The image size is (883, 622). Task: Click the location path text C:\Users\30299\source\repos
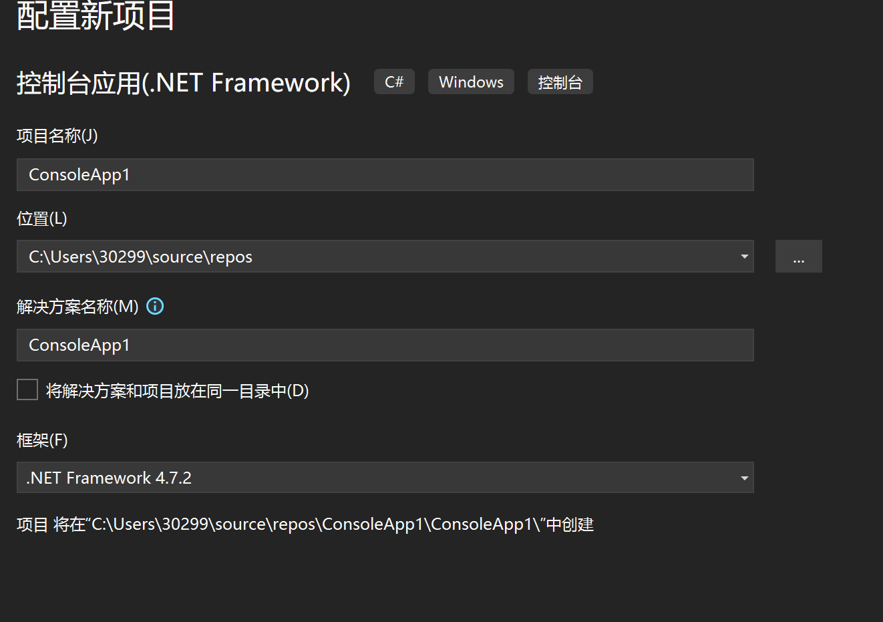click(x=140, y=257)
